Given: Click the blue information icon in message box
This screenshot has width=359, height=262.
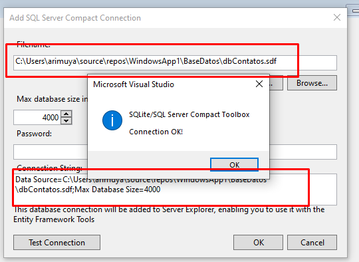Looking at the screenshot, I should (112, 120).
